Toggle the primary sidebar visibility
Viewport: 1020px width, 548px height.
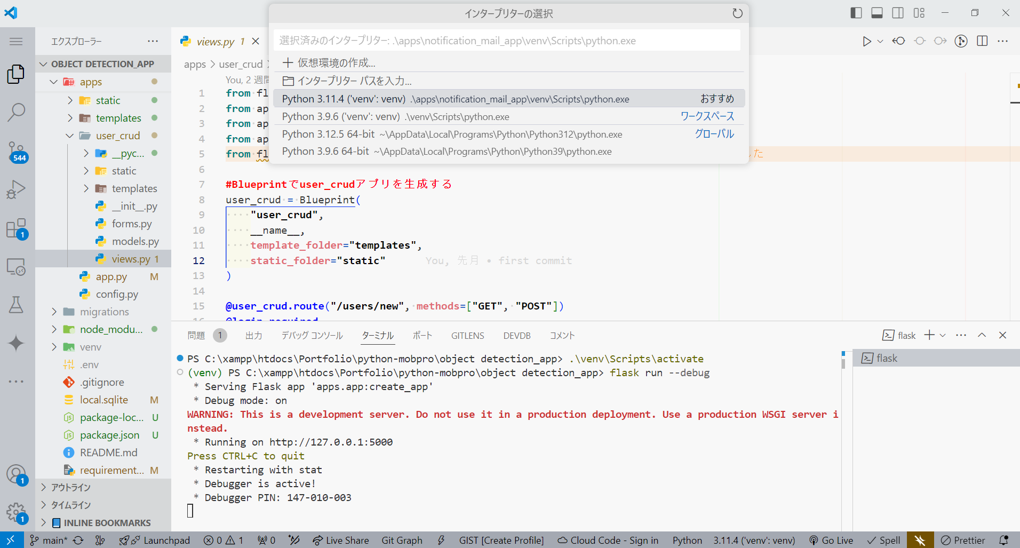[856, 12]
